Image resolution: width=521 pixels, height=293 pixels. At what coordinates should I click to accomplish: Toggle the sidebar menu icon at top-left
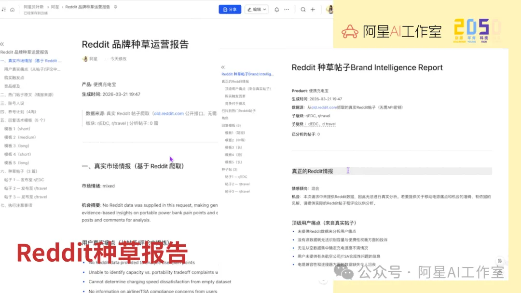4,10
